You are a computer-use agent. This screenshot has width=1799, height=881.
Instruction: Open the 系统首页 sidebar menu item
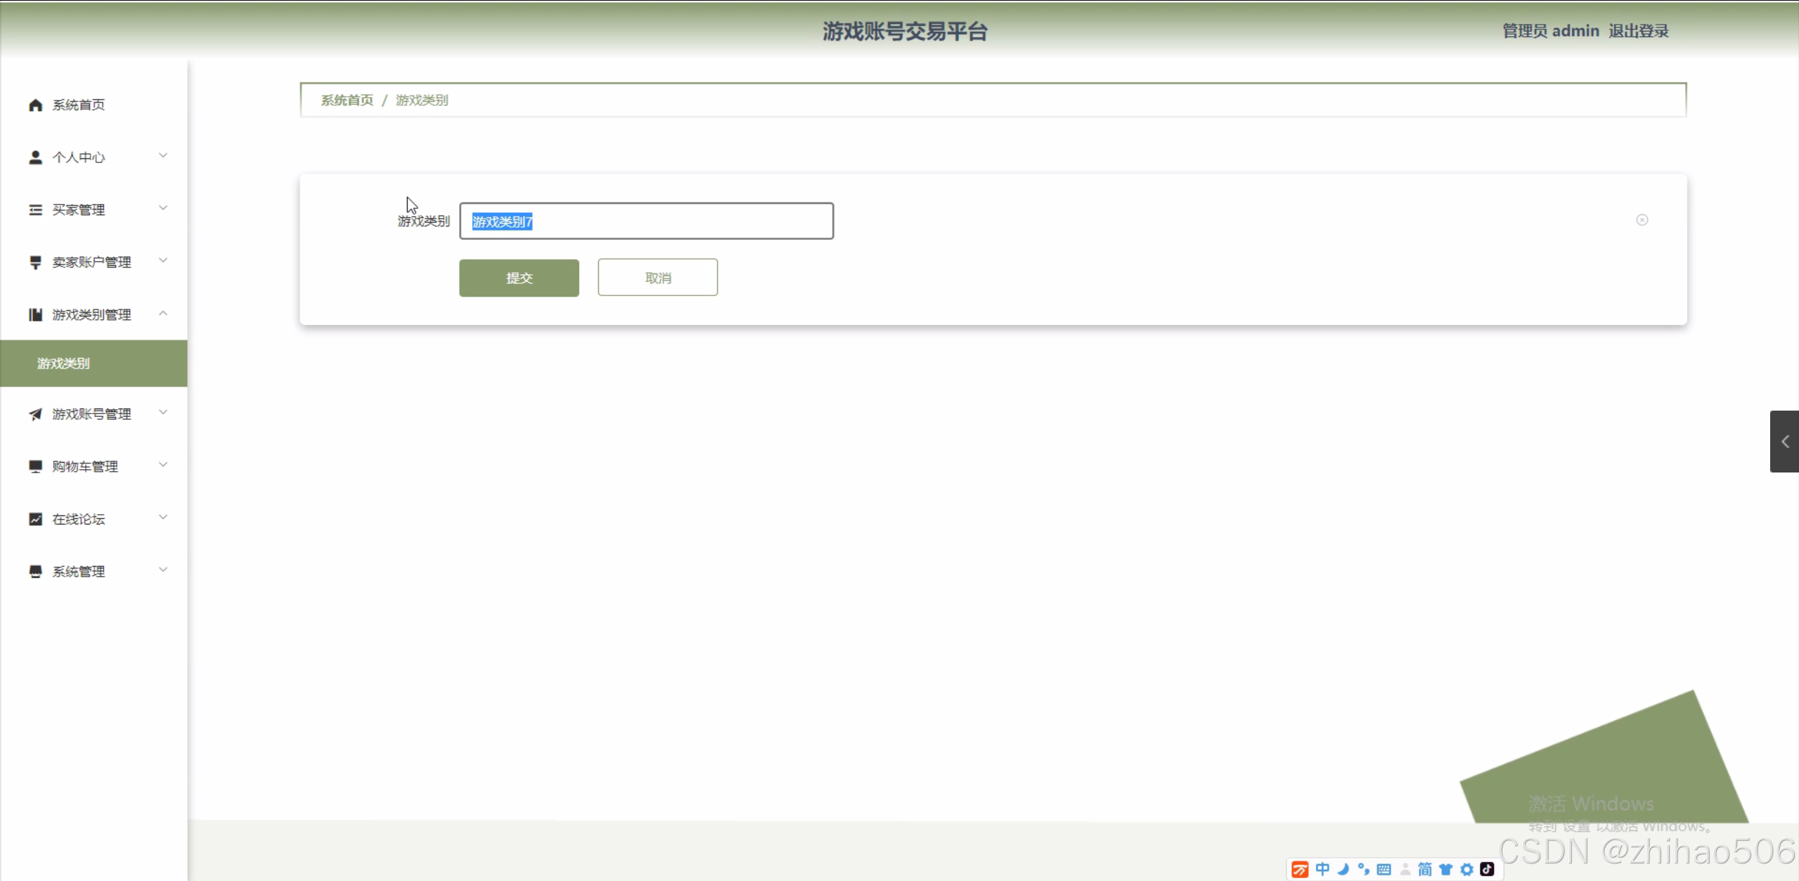79,105
